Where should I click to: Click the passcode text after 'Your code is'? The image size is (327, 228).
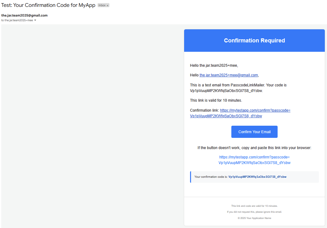[x=226, y=91]
